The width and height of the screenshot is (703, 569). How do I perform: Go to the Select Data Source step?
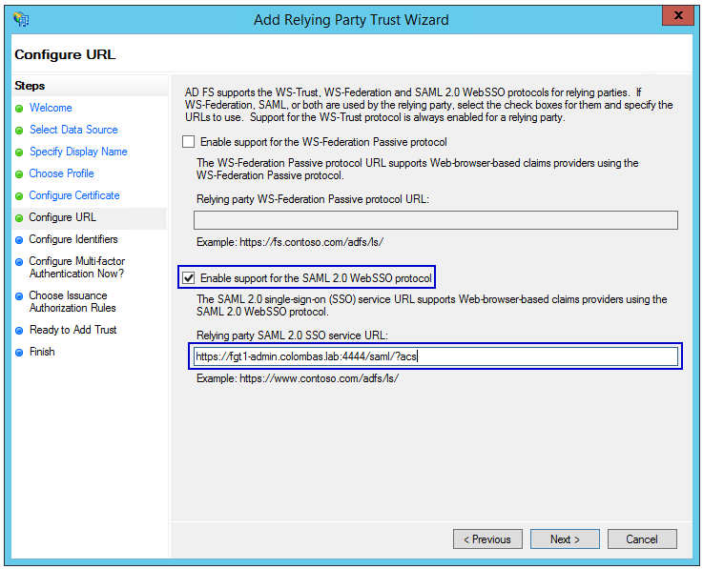[x=73, y=130]
